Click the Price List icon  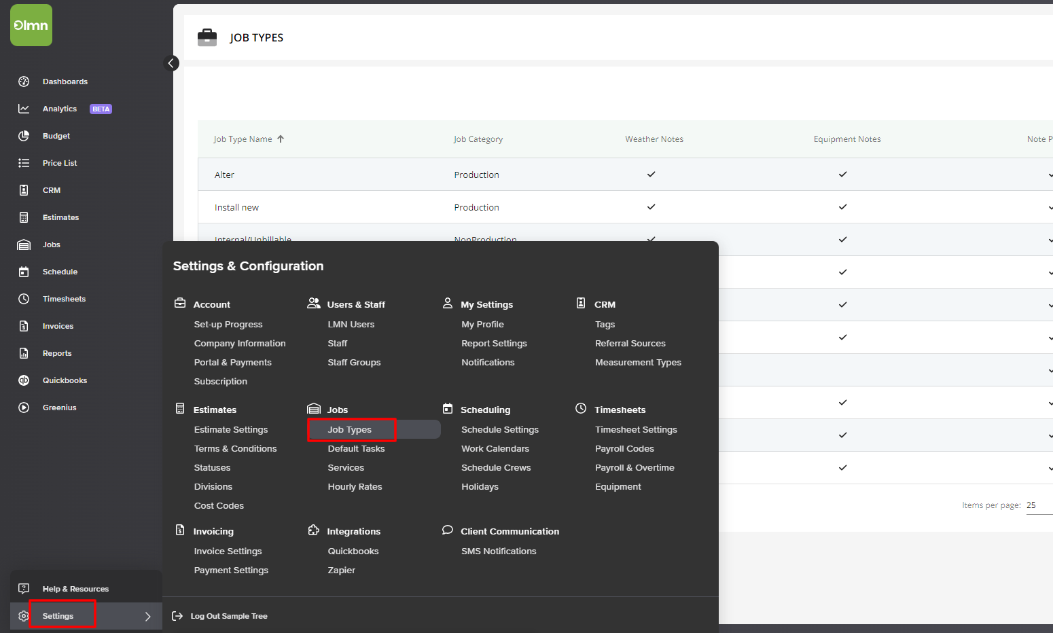[x=24, y=163]
